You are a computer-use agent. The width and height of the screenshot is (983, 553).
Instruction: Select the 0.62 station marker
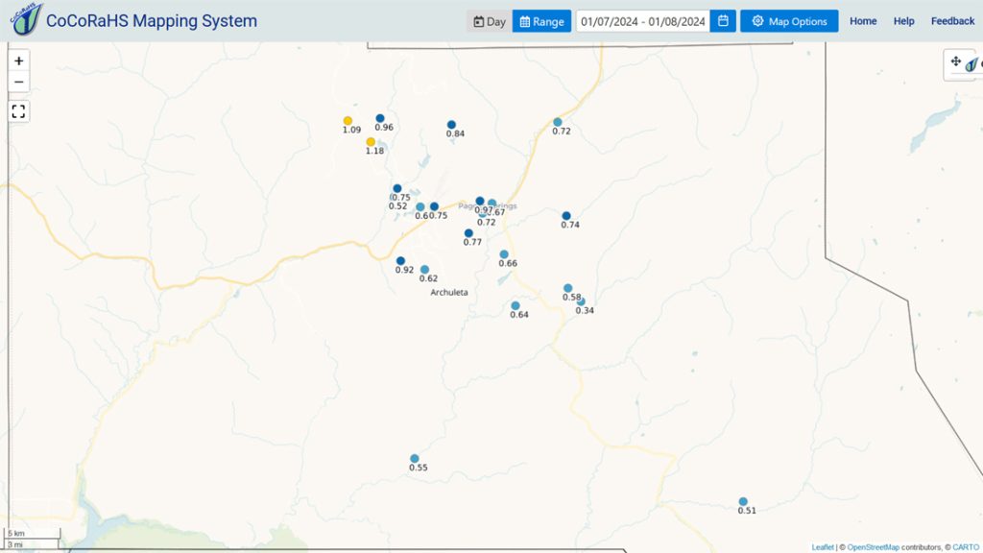[424, 270]
